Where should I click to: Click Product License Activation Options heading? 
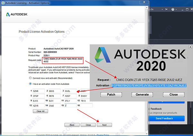(41, 32)
